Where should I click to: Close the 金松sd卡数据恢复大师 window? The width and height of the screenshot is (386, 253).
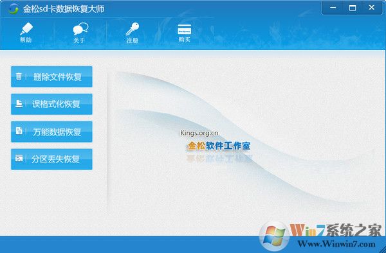(x=371, y=8)
